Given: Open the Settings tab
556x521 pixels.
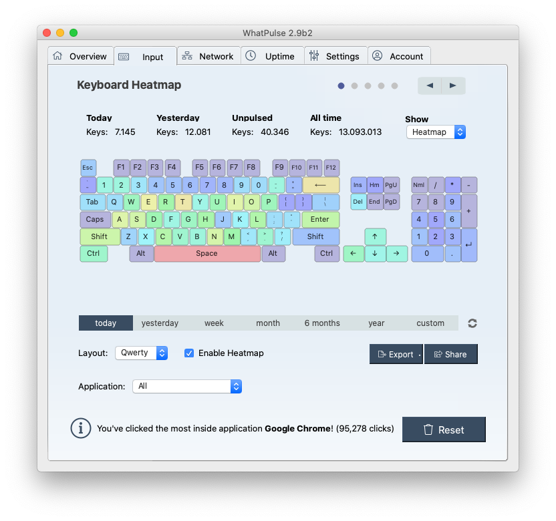Looking at the screenshot, I should click(x=334, y=56).
